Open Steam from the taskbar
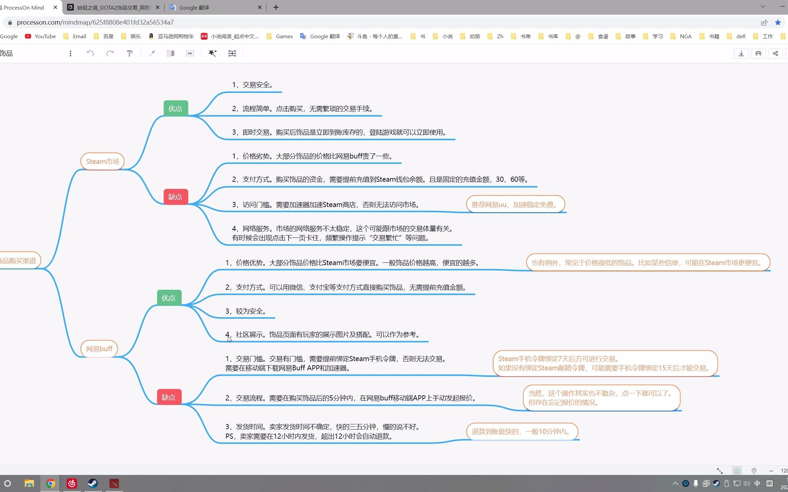788x492 pixels. 93,483
